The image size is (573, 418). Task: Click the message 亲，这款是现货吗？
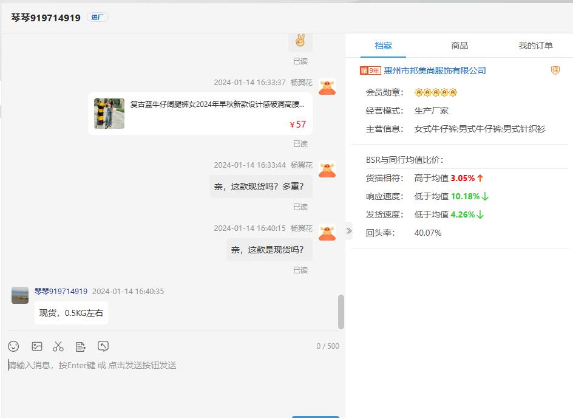270,250
